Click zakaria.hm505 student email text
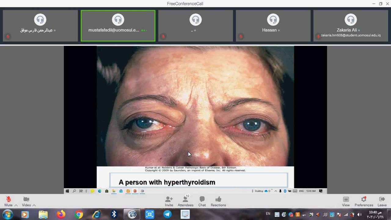The width and height of the screenshot is (391, 220). tap(351, 35)
